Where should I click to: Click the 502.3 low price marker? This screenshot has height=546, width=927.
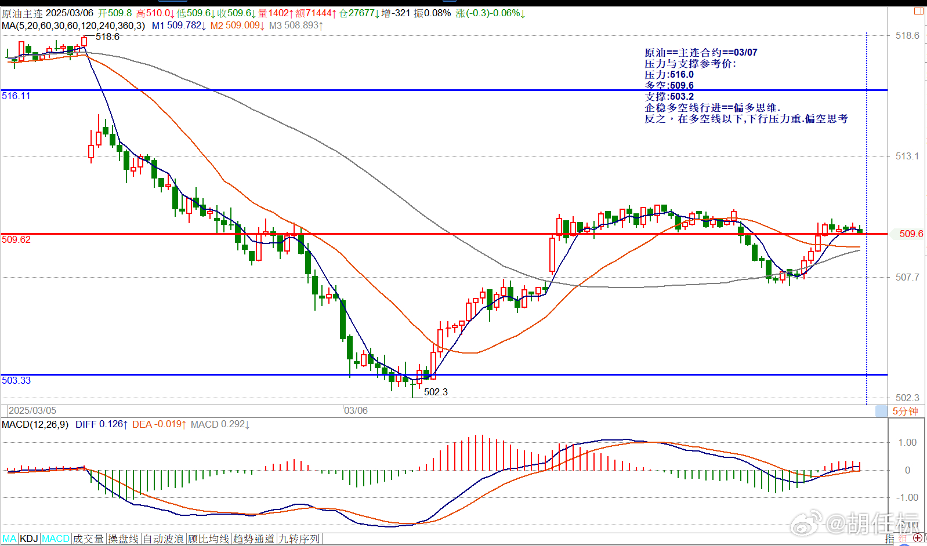coord(436,392)
